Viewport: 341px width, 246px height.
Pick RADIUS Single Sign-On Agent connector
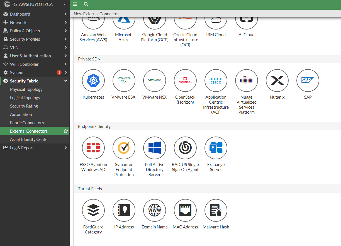(185, 148)
